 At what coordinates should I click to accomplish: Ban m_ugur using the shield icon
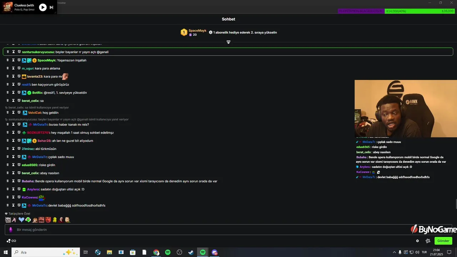click(19, 68)
